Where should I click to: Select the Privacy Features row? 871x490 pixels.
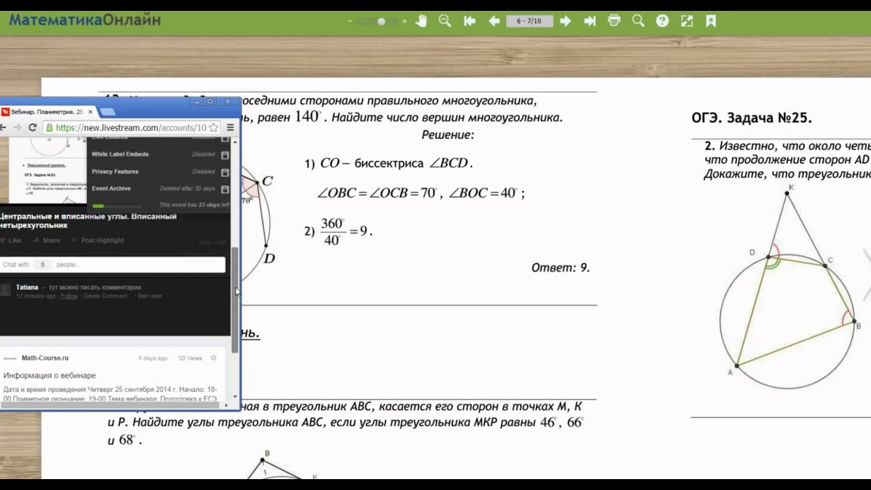coord(160,171)
